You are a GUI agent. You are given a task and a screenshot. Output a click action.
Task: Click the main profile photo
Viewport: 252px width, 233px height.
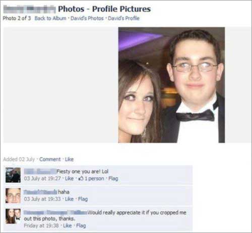coord(171,85)
